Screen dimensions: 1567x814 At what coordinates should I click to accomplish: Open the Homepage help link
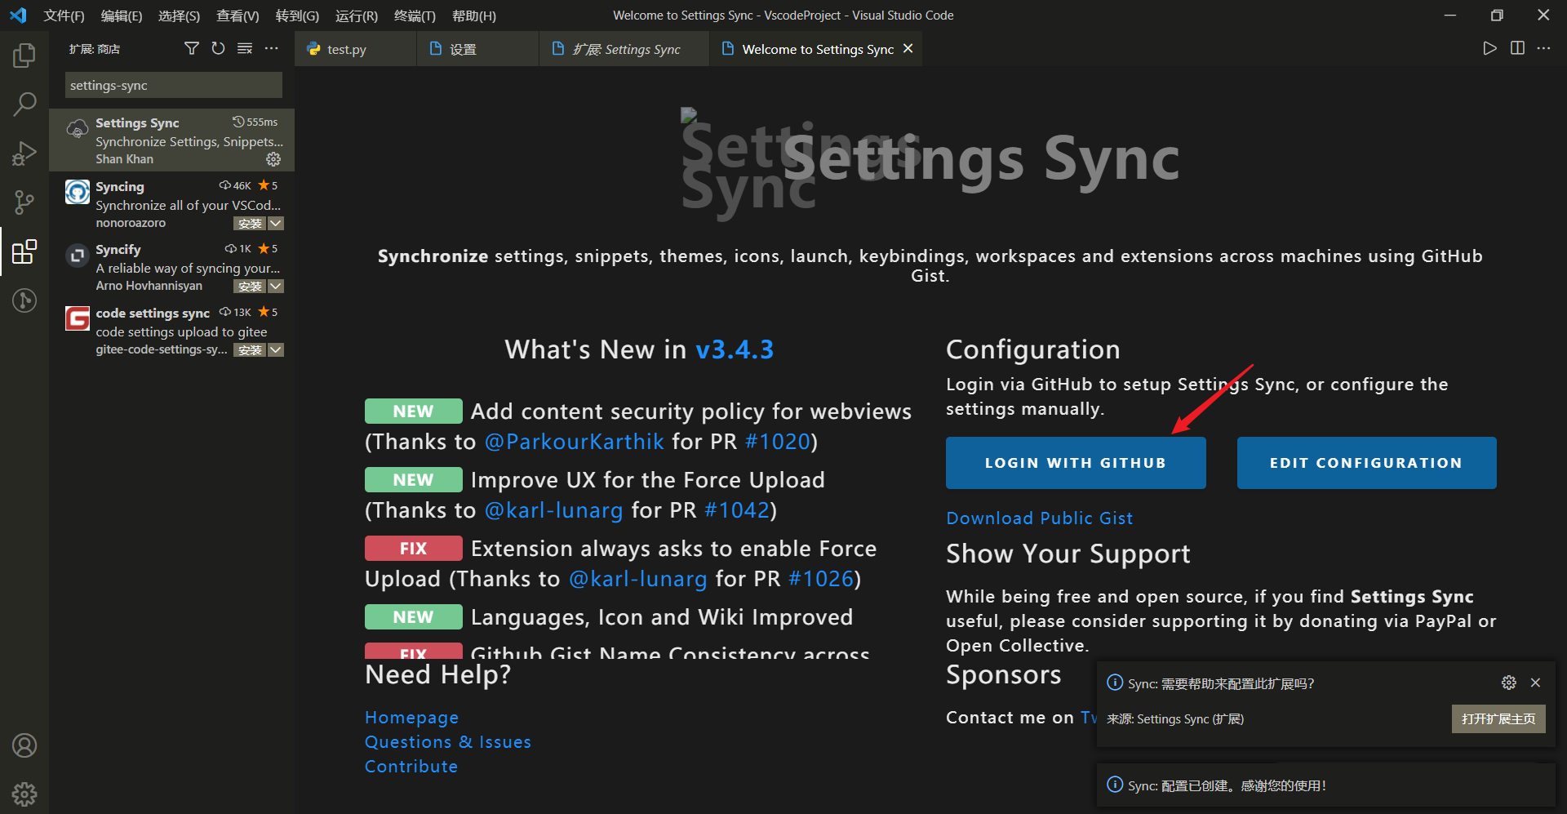tap(411, 717)
